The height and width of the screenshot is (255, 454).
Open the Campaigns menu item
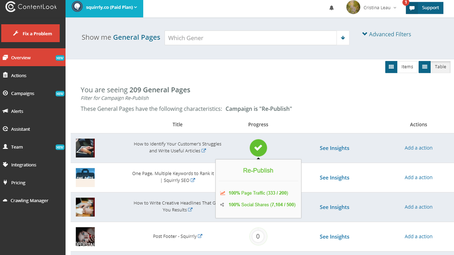tap(23, 93)
